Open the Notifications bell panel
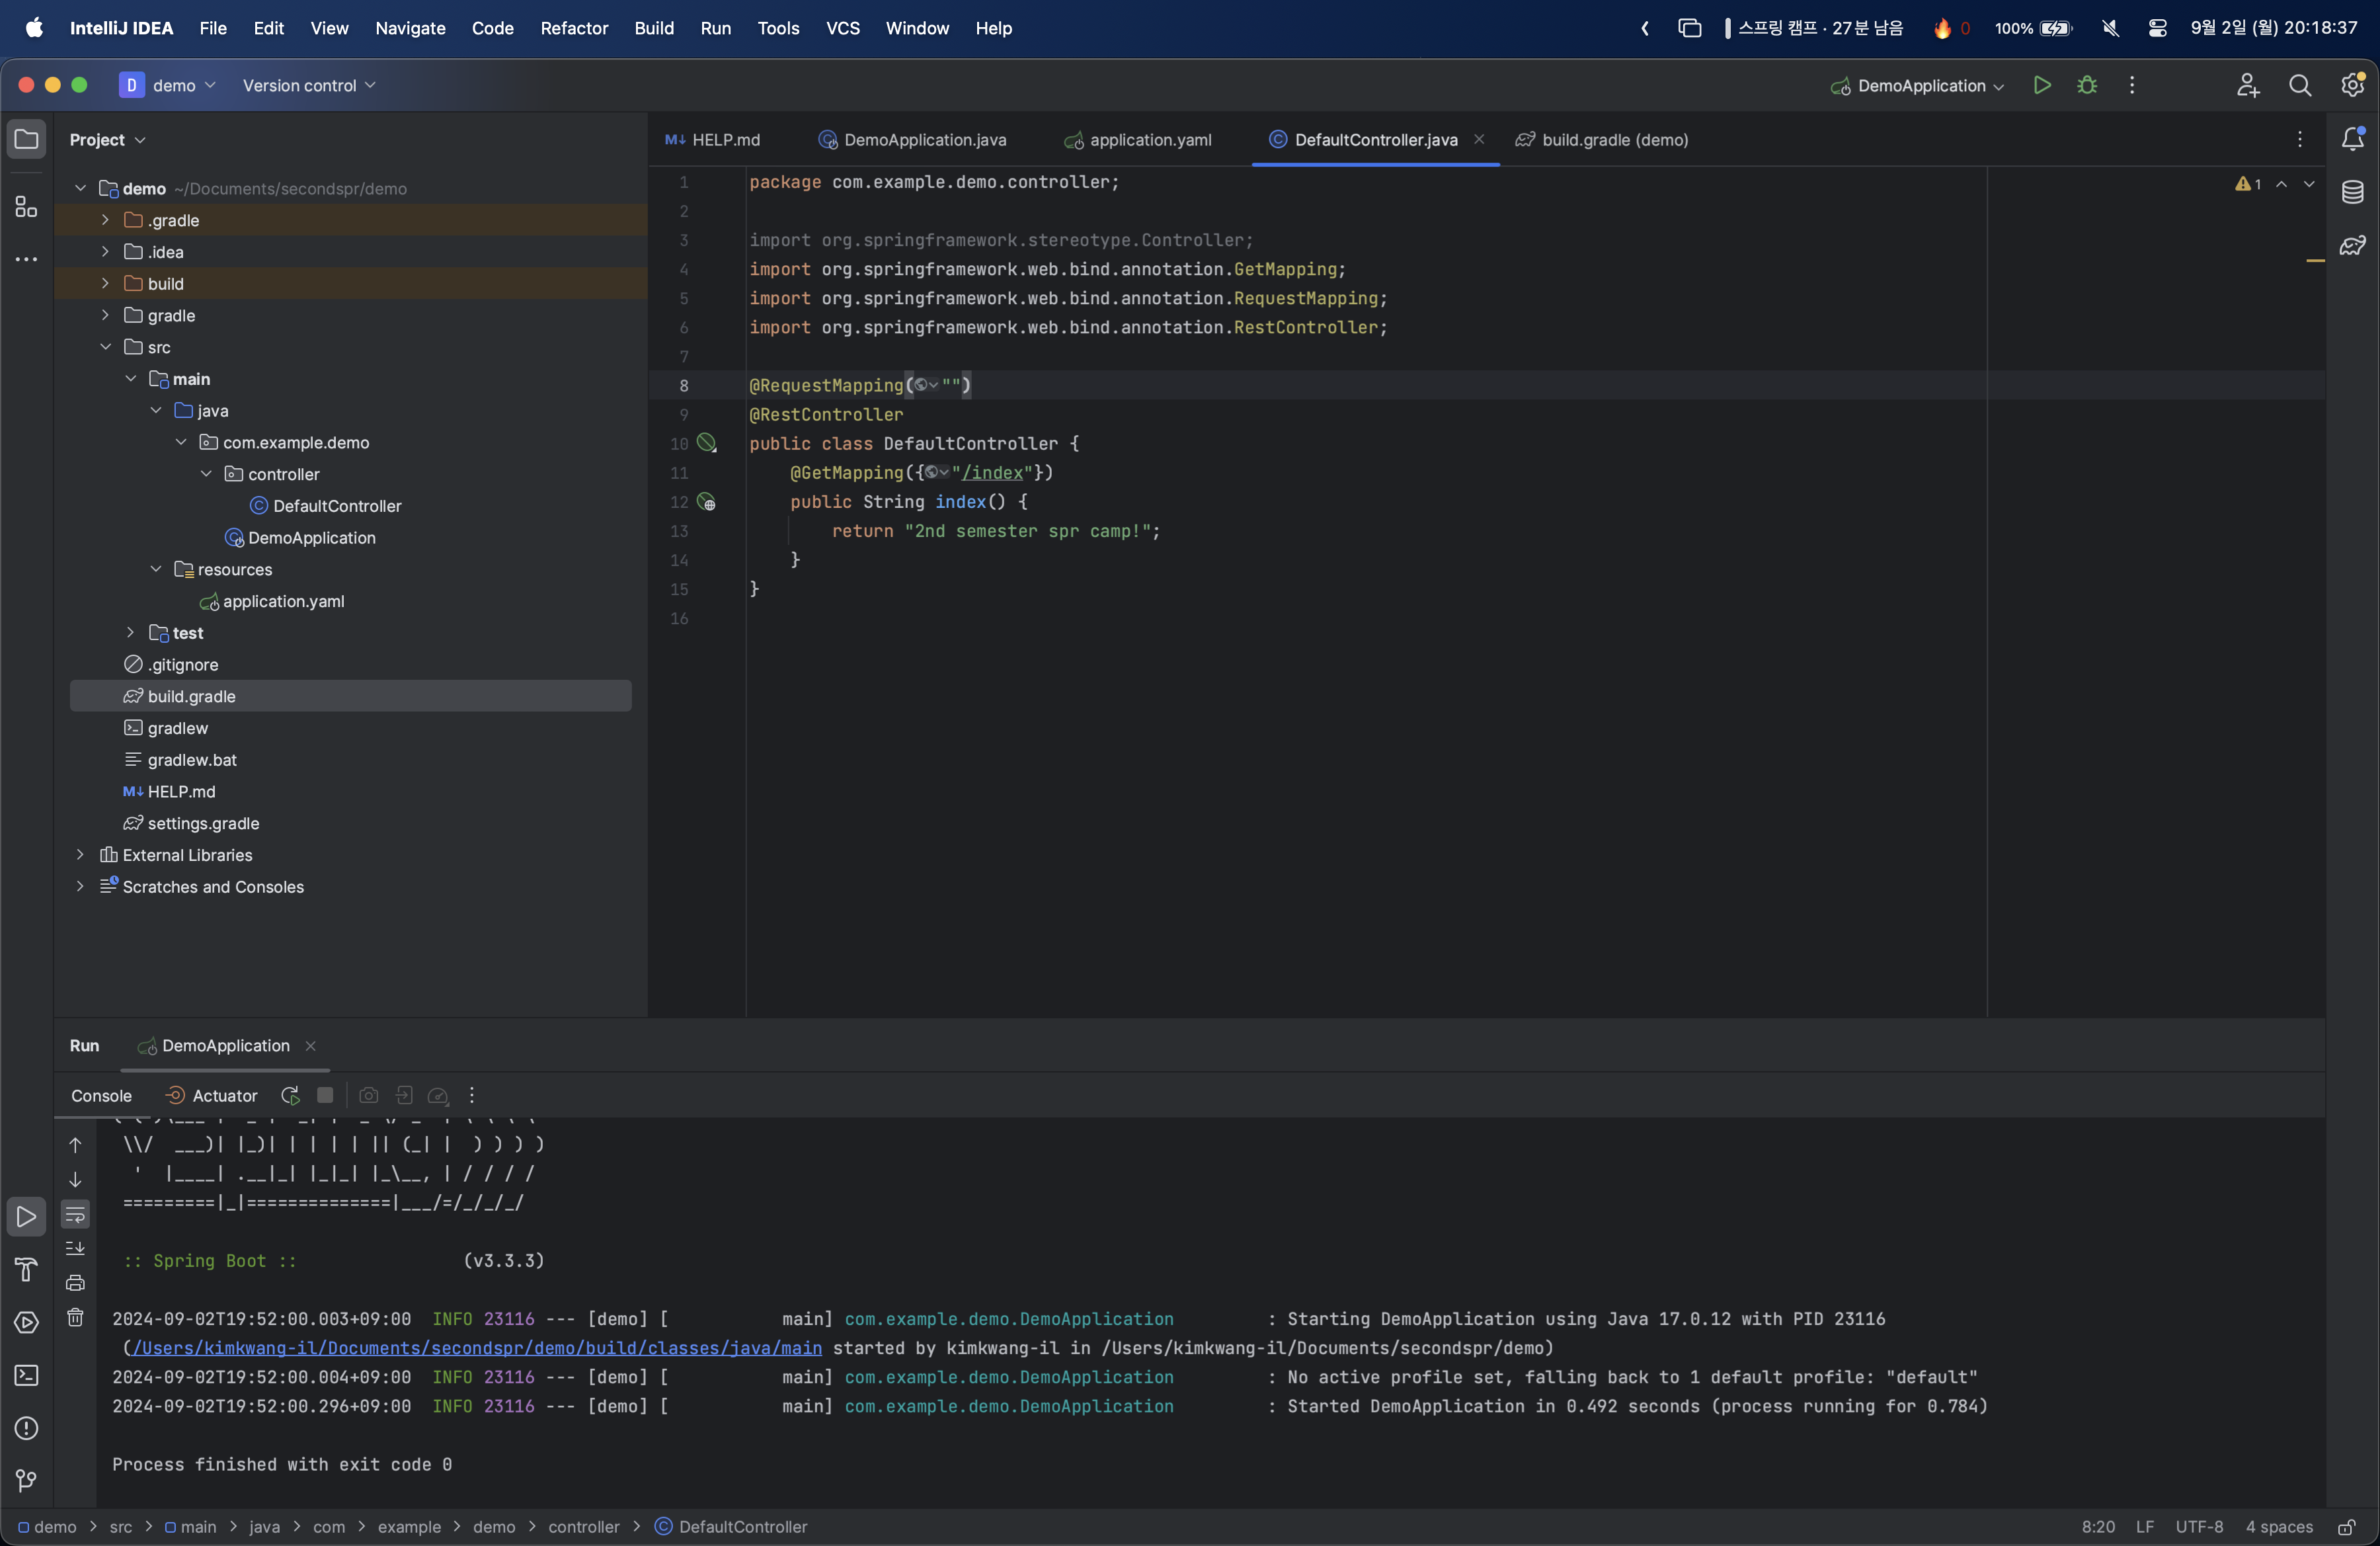 (x=2352, y=140)
